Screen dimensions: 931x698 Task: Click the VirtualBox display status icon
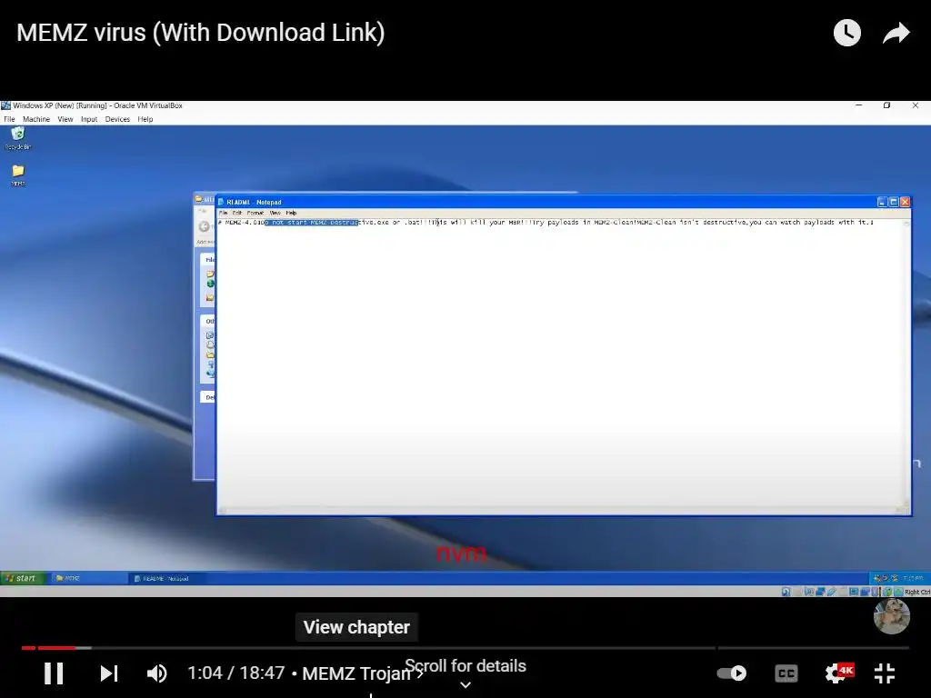pos(853,592)
